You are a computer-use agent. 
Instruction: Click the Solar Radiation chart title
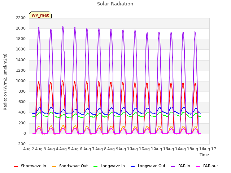[115, 4]
